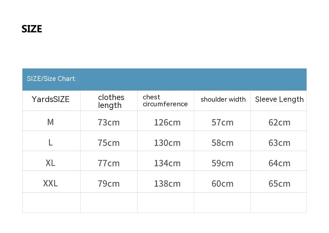Click the XL size row label
The image size is (329, 233).
(50, 163)
